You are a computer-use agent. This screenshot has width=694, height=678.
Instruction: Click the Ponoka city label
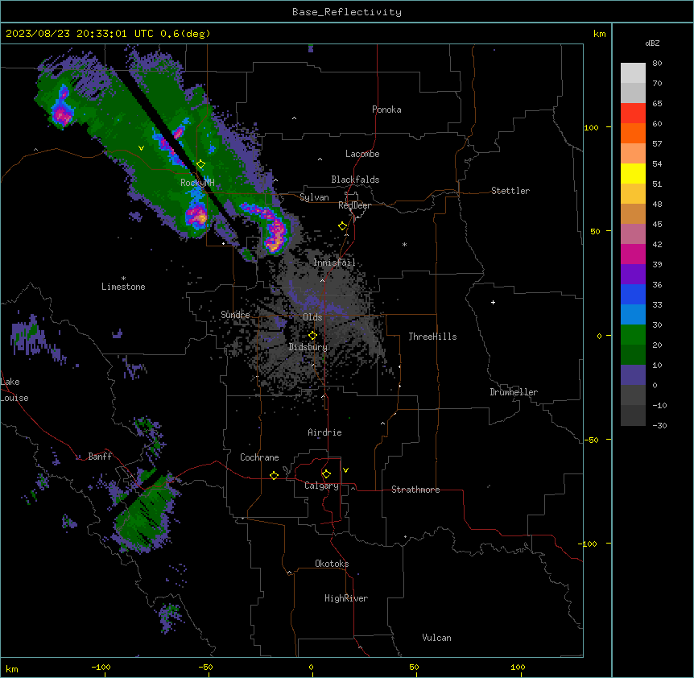coord(386,110)
